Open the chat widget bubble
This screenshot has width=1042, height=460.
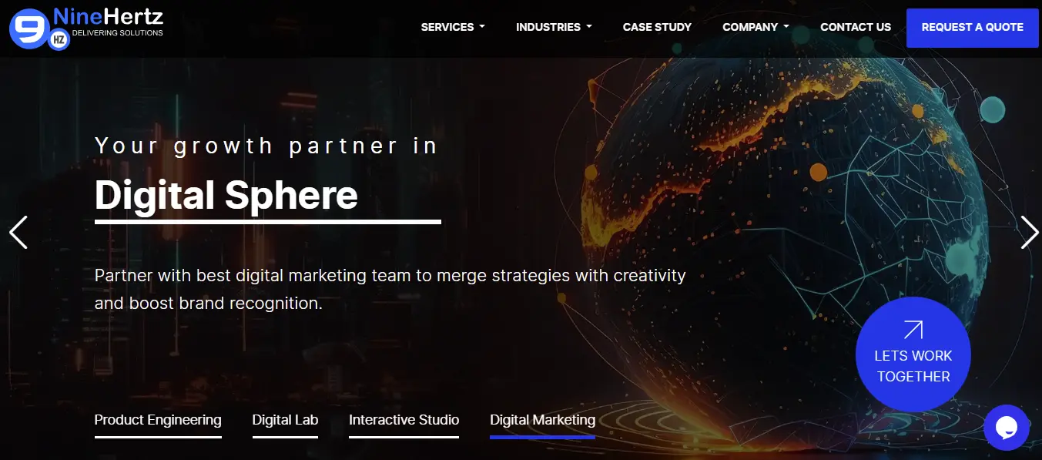click(x=1007, y=428)
